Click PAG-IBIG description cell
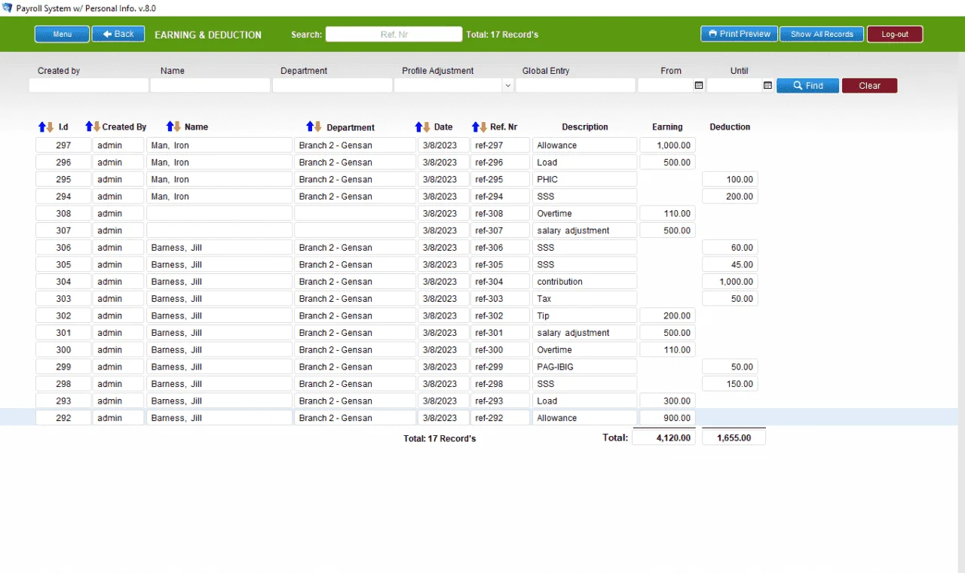 tap(584, 367)
